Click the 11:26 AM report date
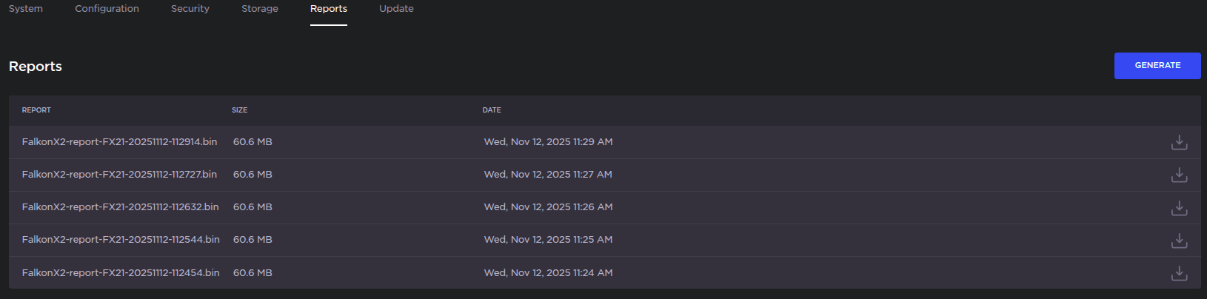This screenshot has width=1207, height=299. tap(548, 207)
